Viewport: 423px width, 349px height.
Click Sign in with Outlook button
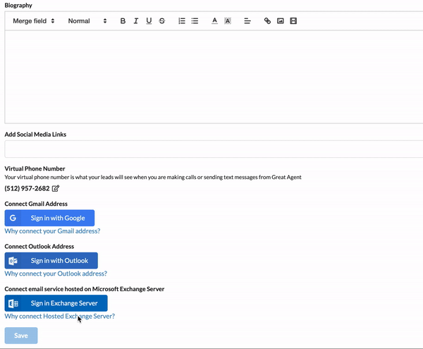[51, 261]
